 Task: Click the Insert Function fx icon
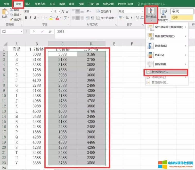[50, 31]
